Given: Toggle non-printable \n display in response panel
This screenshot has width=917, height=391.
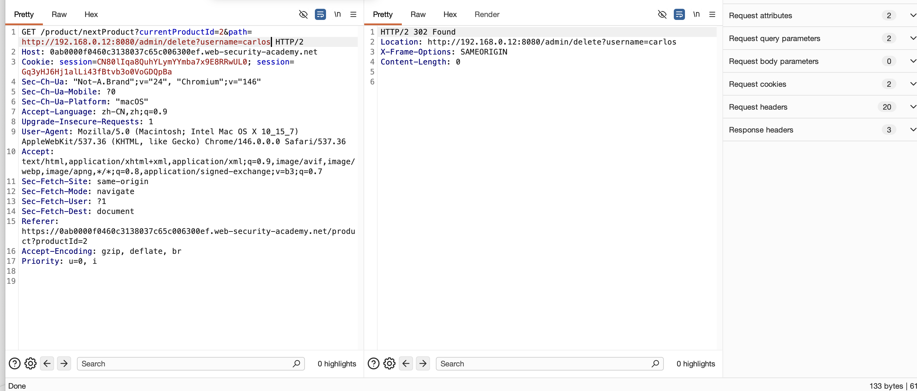Looking at the screenshot, I should coord(696,14).
